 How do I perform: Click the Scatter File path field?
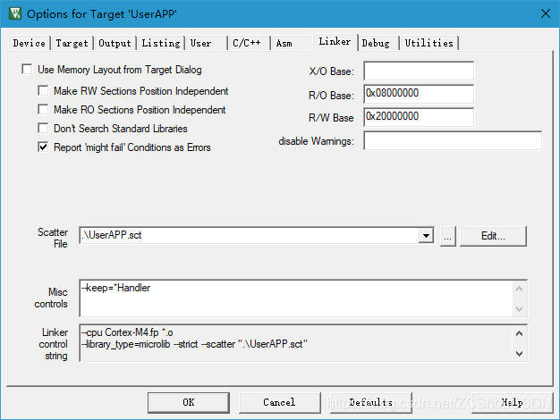click(249, 236)
